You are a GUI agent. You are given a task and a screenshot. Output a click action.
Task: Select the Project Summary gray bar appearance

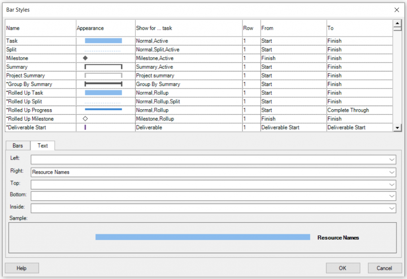coord(103,76)
